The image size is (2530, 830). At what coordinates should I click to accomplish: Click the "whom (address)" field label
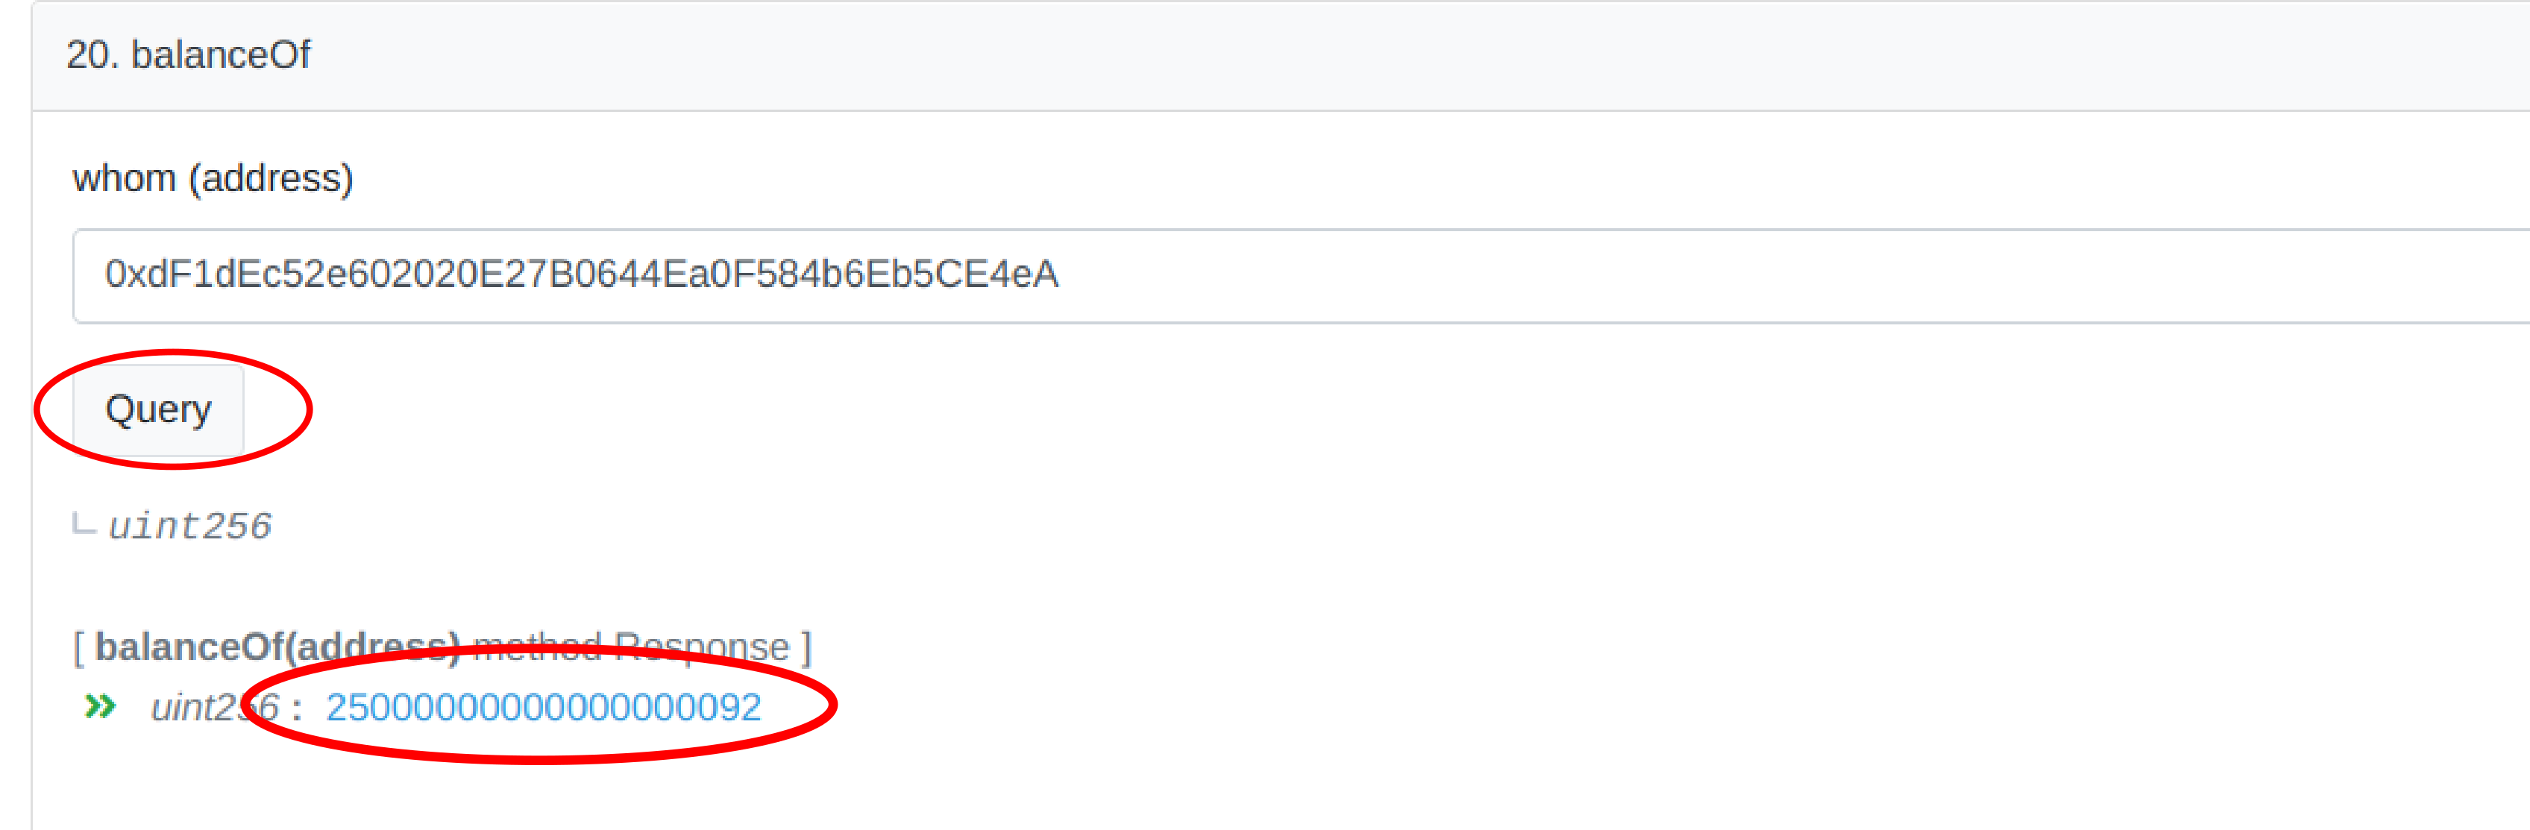click(x=212, y=179)
